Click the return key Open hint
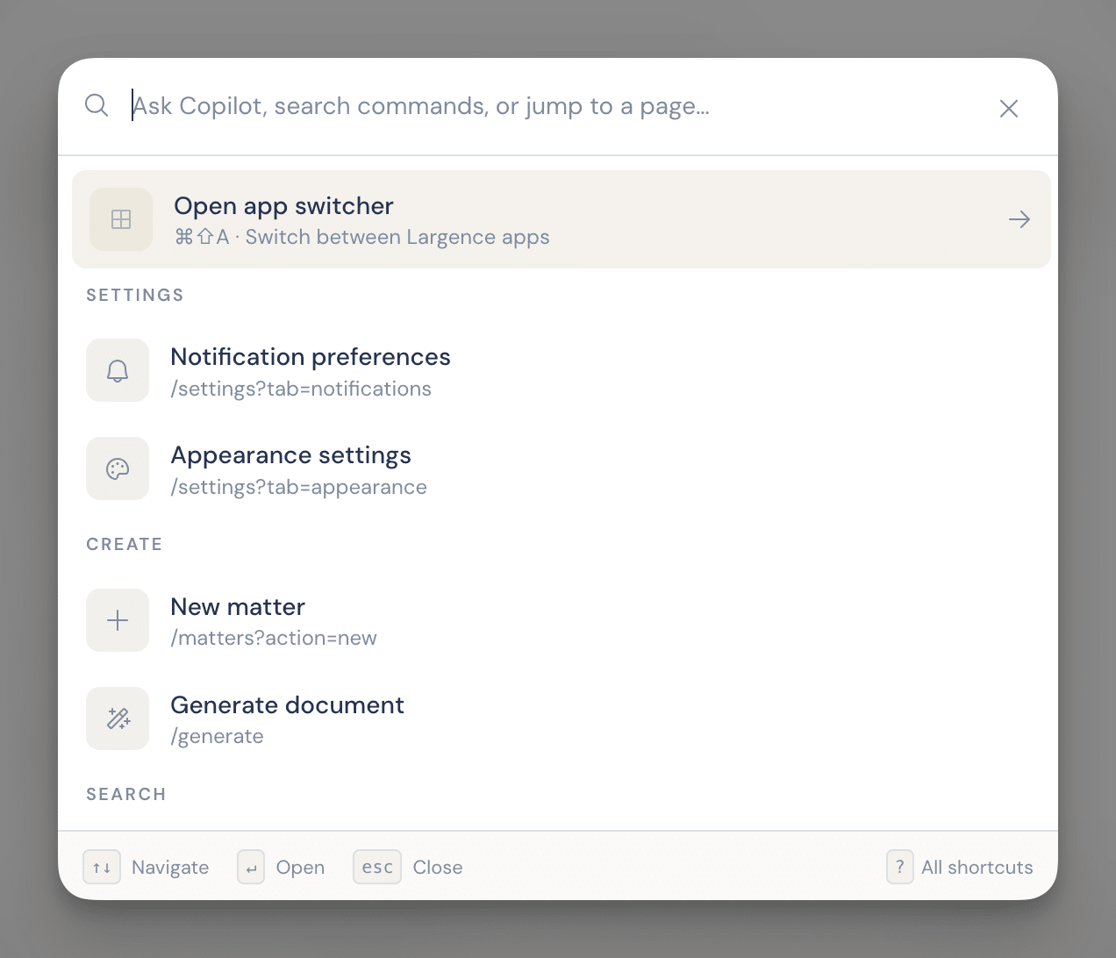This screenshot has height=958, width=1116. pos(251,867)
